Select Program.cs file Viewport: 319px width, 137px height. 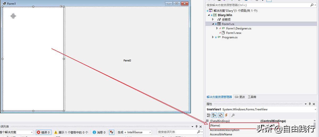point(230,37)
